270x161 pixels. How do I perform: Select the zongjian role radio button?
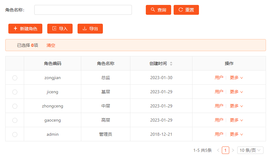[x=15, y=78]
